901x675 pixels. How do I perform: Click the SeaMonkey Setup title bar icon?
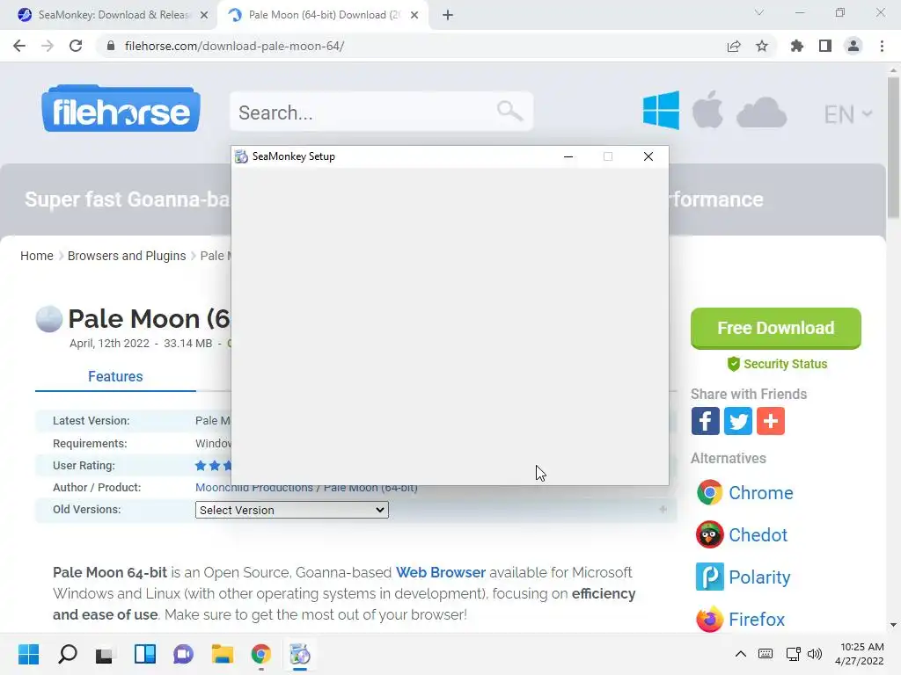point(242,156)
